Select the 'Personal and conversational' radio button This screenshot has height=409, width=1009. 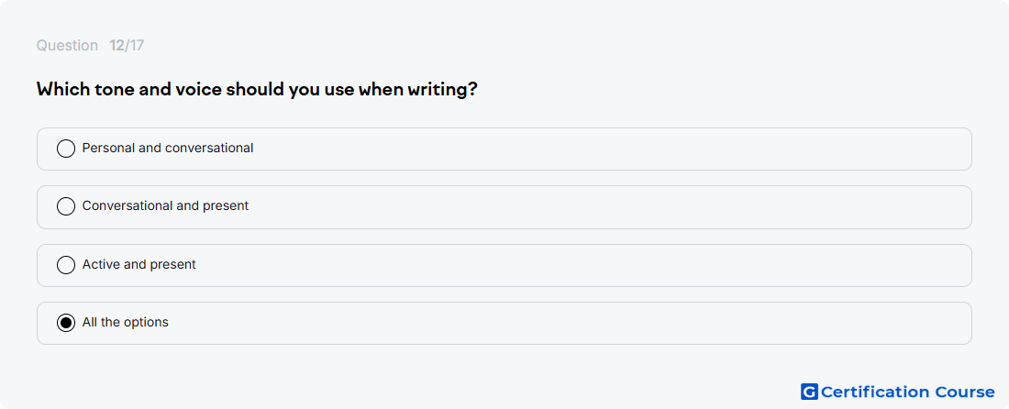(x=66, y=149)
